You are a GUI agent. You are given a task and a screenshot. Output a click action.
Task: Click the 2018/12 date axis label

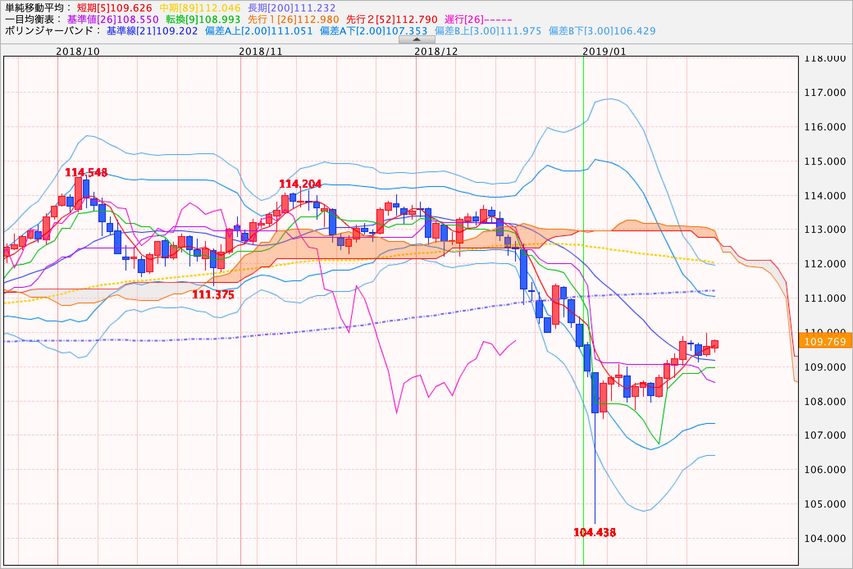[x=436, y=51]
